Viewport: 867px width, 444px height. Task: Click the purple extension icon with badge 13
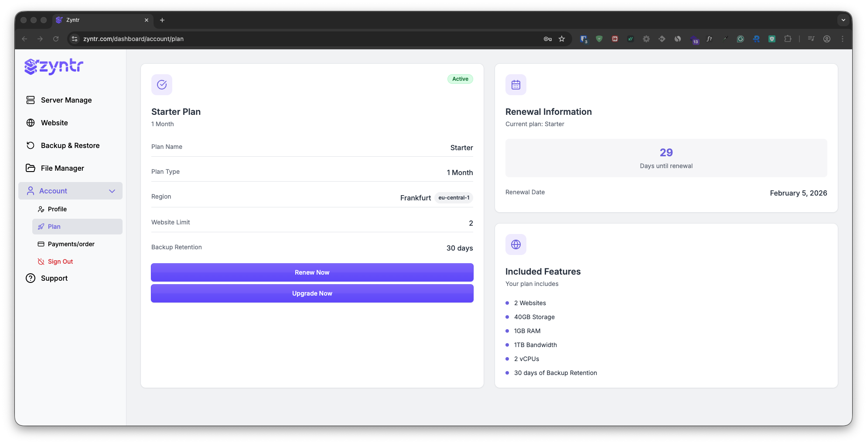(x=694, y=40)
